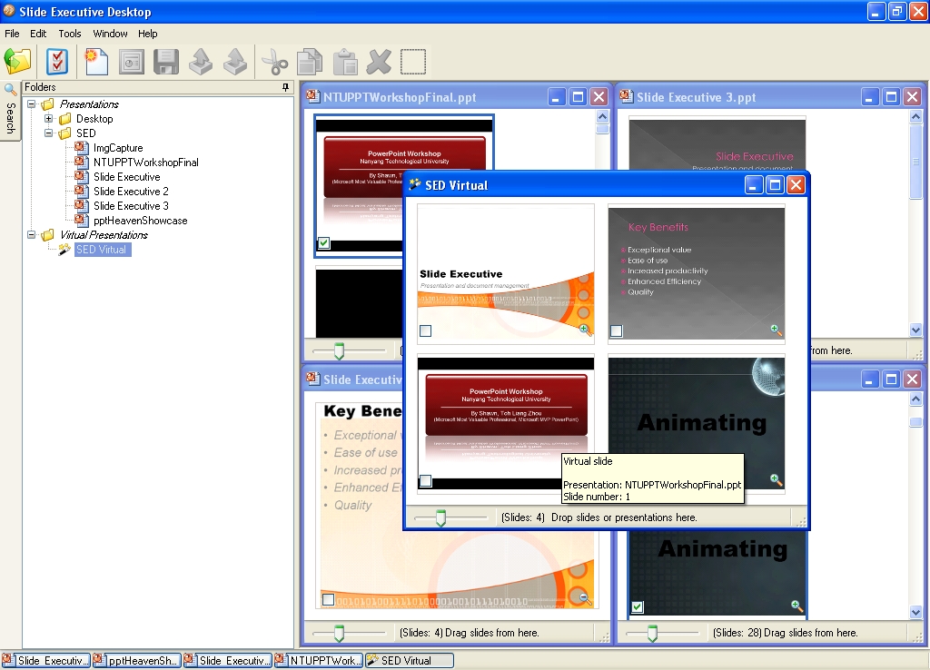Open the Search side tab
930x670 pixels.
10,110
